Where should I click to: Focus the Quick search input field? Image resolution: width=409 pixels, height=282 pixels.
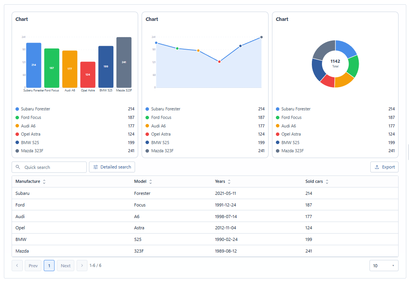click(49, 167)
